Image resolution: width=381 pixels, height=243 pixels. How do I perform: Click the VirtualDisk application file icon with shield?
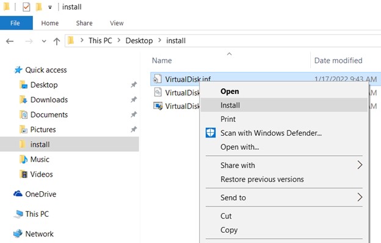coord(158,106)
